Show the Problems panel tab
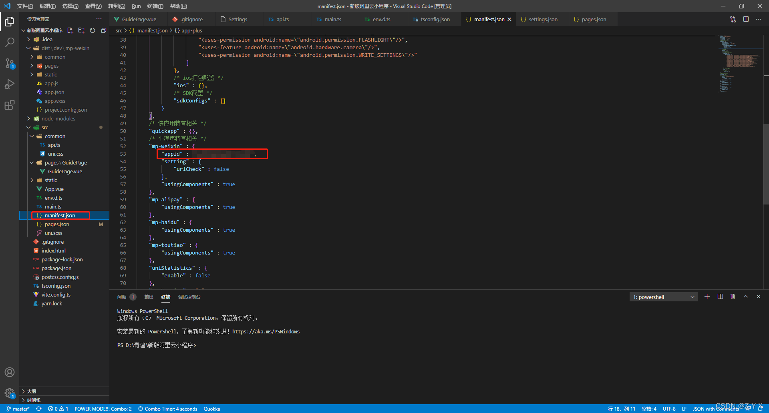769x413 pixels. click(126, 297)
